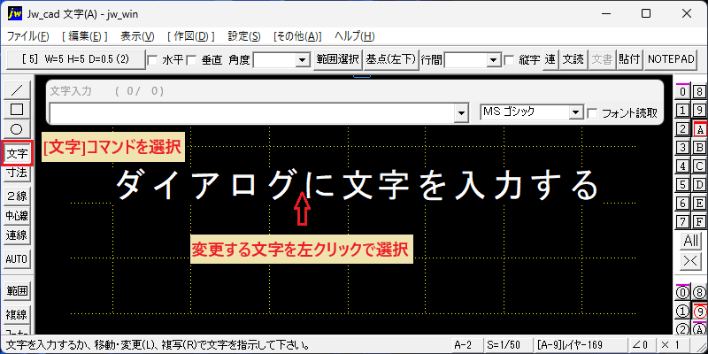This screenshot has height=354, width=708.
Task: Select the rectangle drawing tool
Action: pos(17,109)
